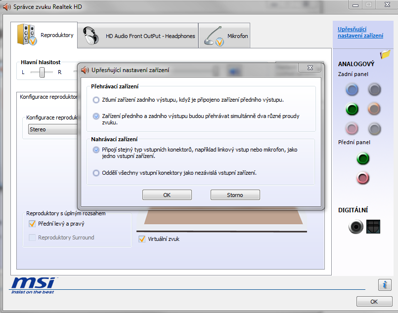Click the Přehrávací zařízení group title
This screenshot has height=313, width=398.
[115, 86]
